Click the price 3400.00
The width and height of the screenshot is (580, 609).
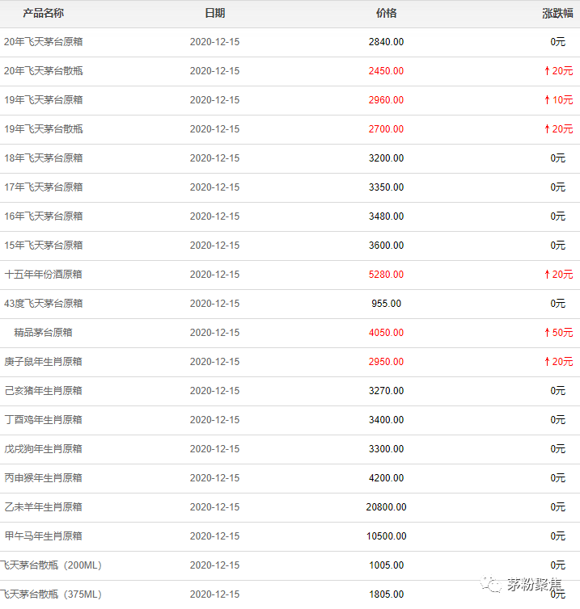pyautogui.click(x=387, y=420)
